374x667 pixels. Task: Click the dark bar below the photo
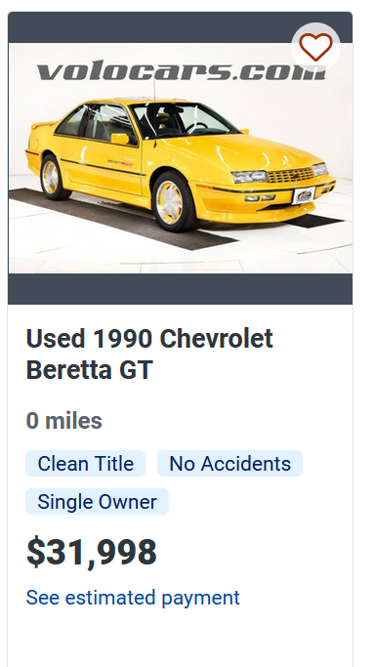click(181, 289)
